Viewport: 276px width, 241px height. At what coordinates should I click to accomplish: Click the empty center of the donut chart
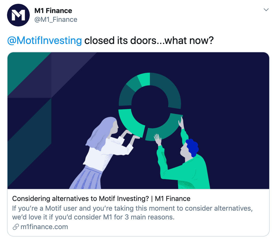pyautogui.click(x=150, y=107)
